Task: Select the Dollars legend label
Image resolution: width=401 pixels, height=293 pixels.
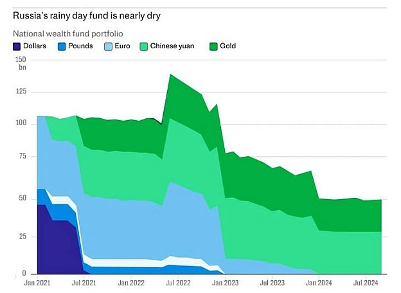Action: [x=35, y=46]
